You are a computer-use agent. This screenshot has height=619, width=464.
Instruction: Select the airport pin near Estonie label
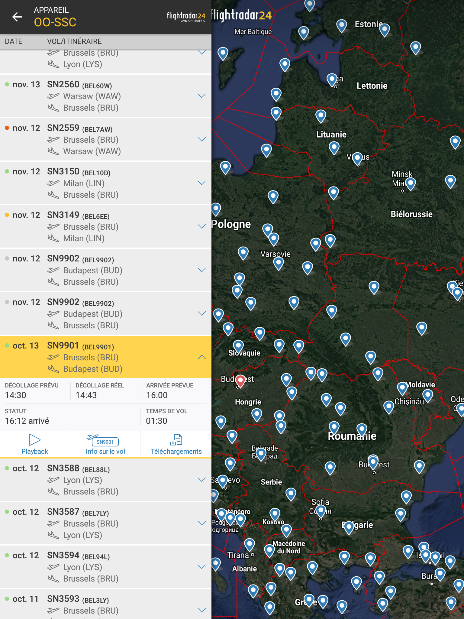click(385, 30)
